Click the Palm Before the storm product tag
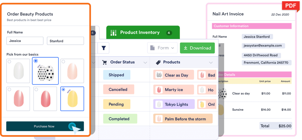 click(183, 119)
